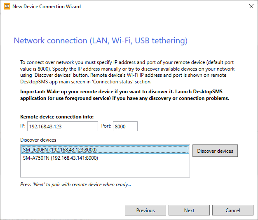Click the 'Discover devices' list caption

38,140
